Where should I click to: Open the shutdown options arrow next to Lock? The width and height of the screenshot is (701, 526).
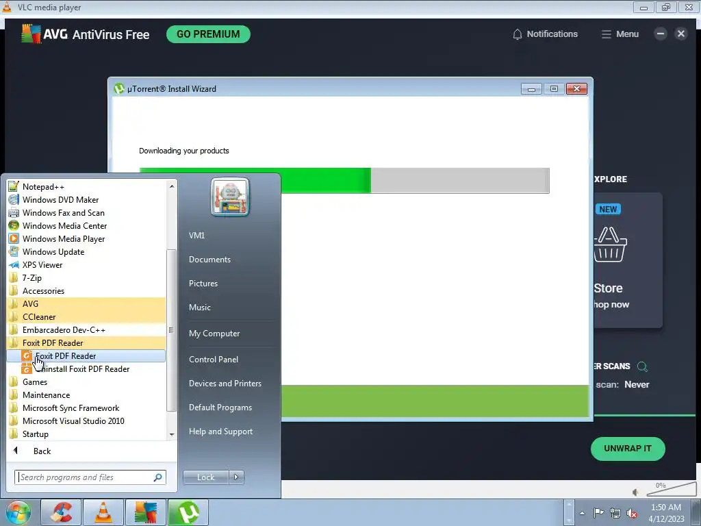pyautogui.click(x=236, y=477)
